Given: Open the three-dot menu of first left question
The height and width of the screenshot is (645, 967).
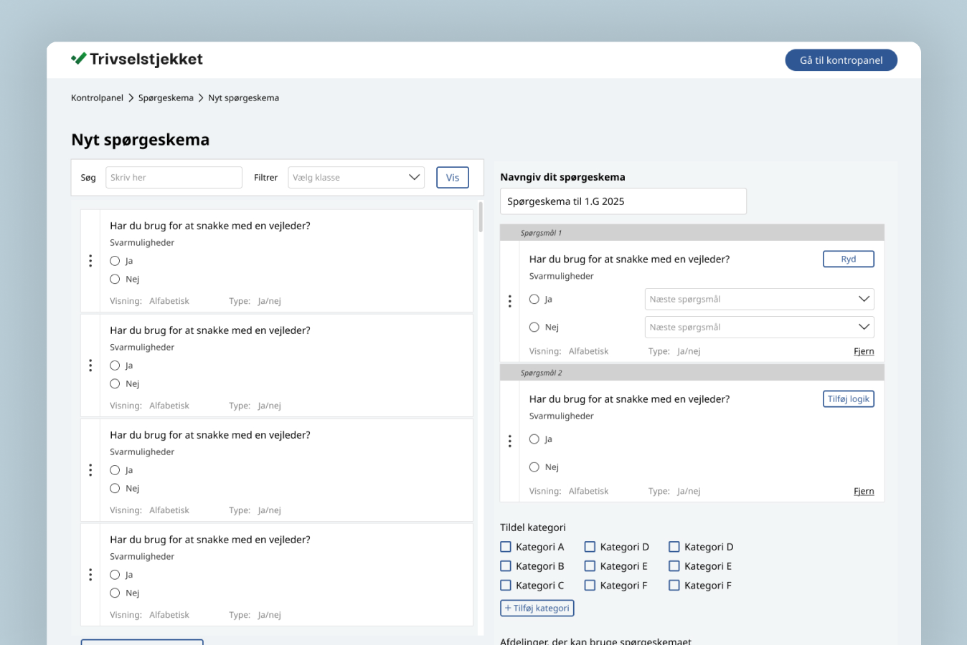Looking at the screenshot, I should tap(90, 261).
